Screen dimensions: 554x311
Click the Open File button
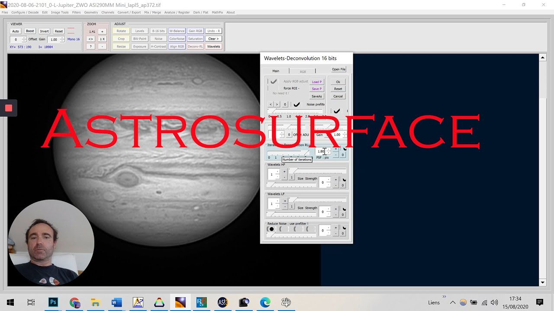tap(338, 69)
